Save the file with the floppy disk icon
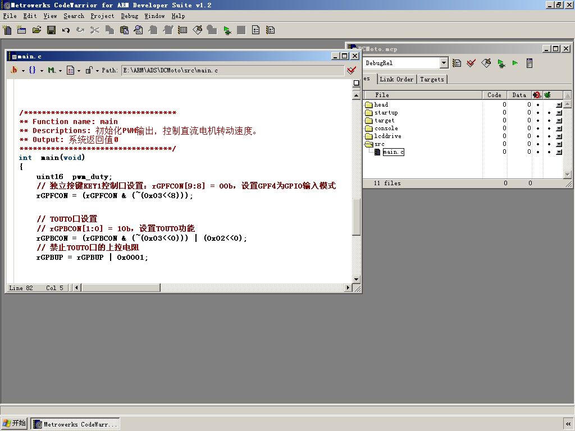Image resolution: width=575 pixels, height=431 pixels. point(51,30)
